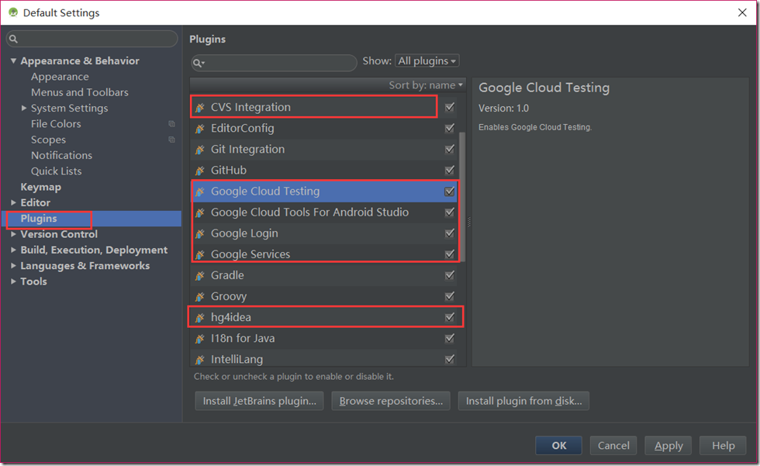The width and height of the screenshot is (760, 466).
Task: Click the CVS Integration plugin icon
Action: [x=200, y=108]
